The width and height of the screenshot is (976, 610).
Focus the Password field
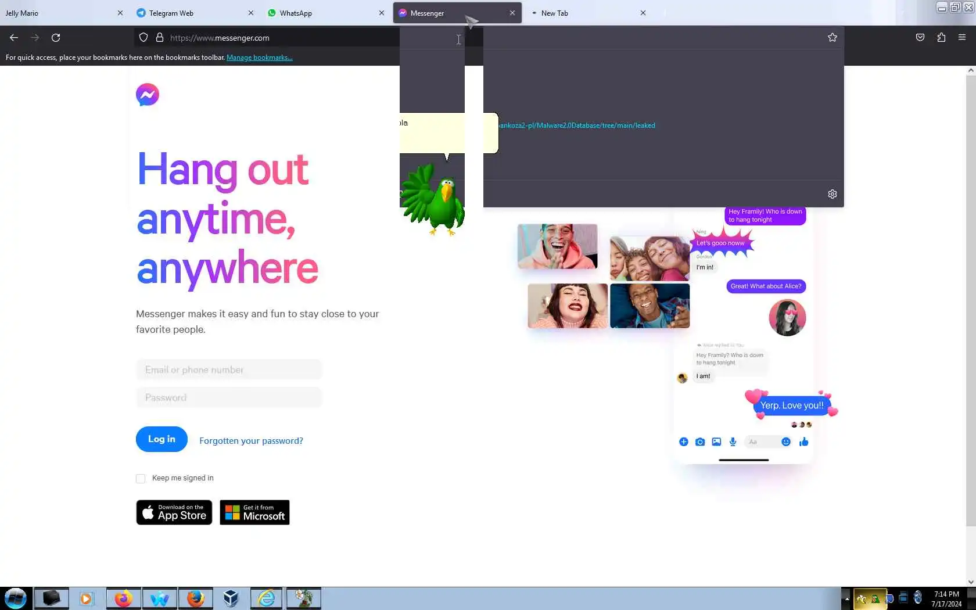coord(229,398)
